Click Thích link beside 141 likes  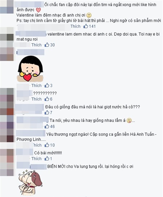click(75, 26)
